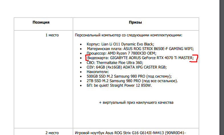The height and width of the screenshot is (135, 224).
Task: Click the 'Призы' column header
Action: [x=135, y=22]
